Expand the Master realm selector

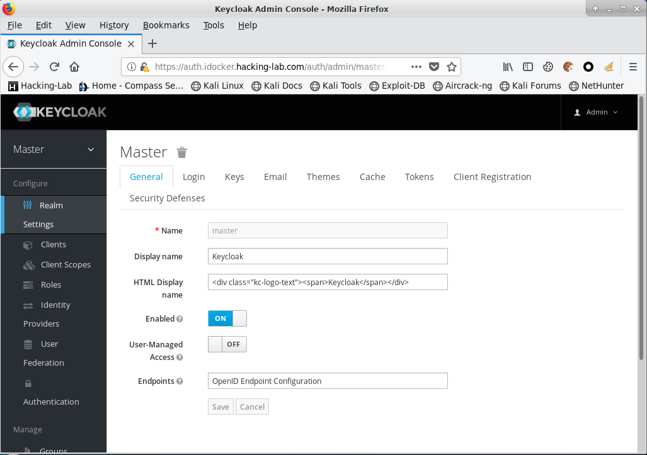click(x=54, y=149)
